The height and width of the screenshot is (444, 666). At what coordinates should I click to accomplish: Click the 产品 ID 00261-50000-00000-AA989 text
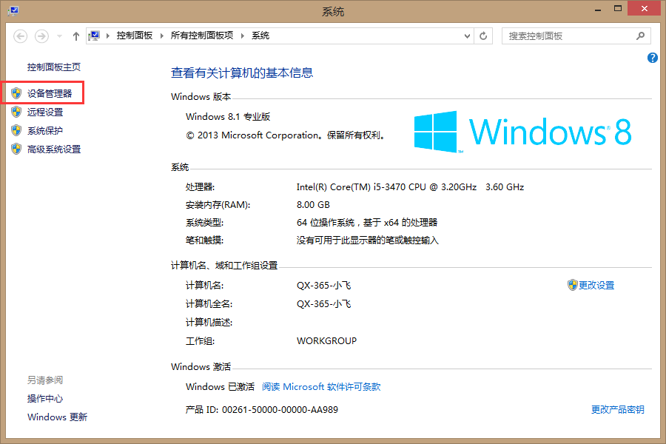pos(262,410)
